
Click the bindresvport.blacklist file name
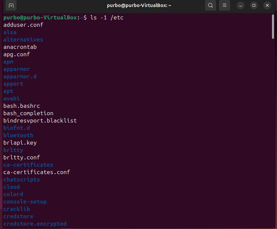(x=40, y=121)
